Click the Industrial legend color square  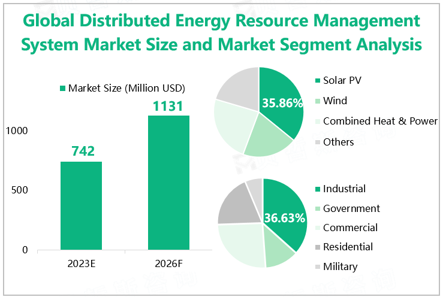click(316, 189)
